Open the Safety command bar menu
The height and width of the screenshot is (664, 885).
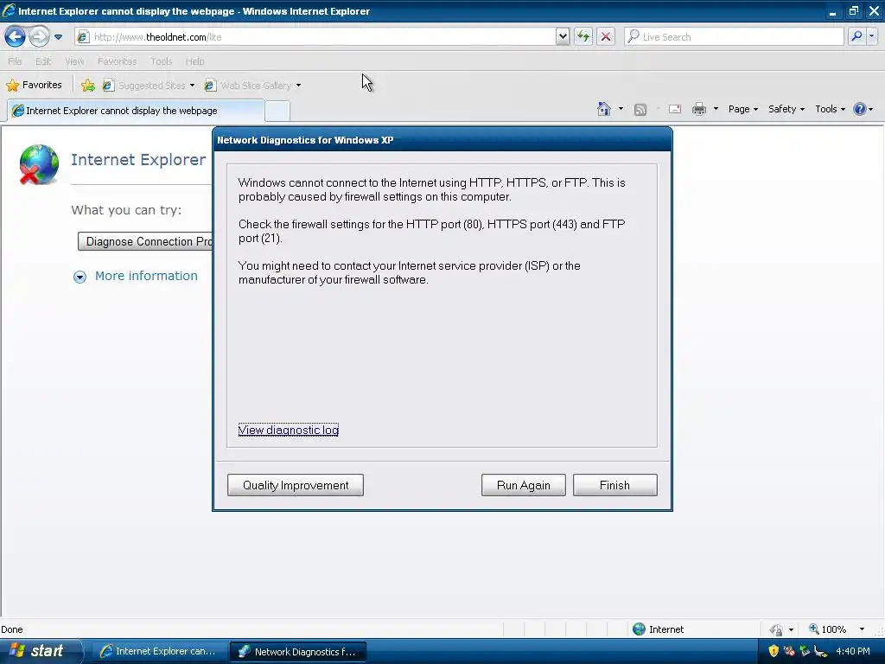tap(786, 109)
